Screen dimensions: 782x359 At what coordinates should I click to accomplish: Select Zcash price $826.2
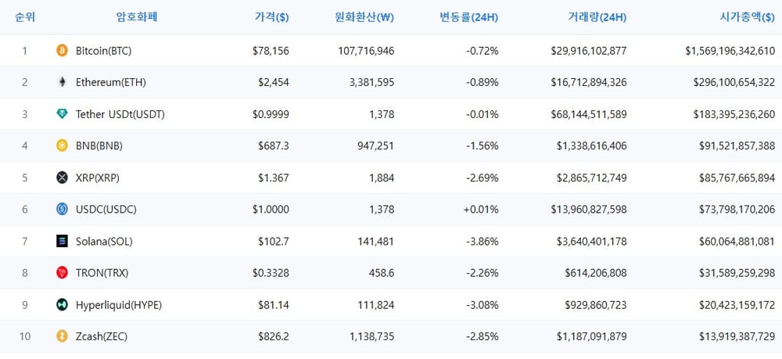click(274, 337)
